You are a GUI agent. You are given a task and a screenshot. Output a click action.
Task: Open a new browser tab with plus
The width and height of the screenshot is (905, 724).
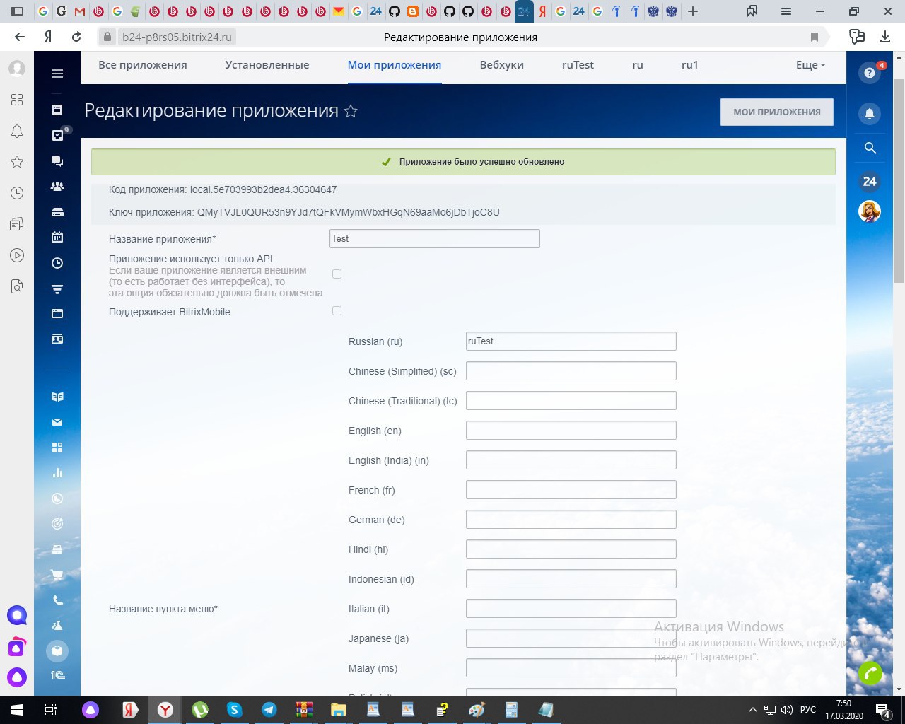[x=693, y=11]
